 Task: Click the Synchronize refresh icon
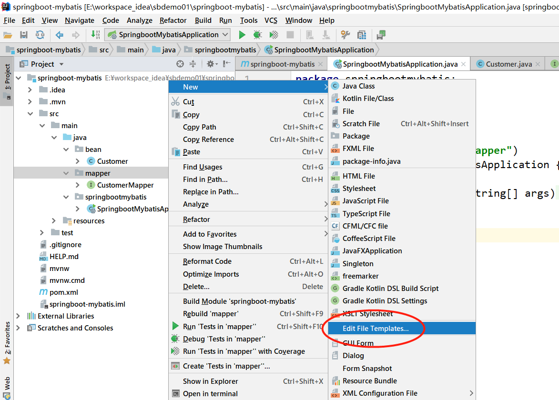[x=40, y=35]
